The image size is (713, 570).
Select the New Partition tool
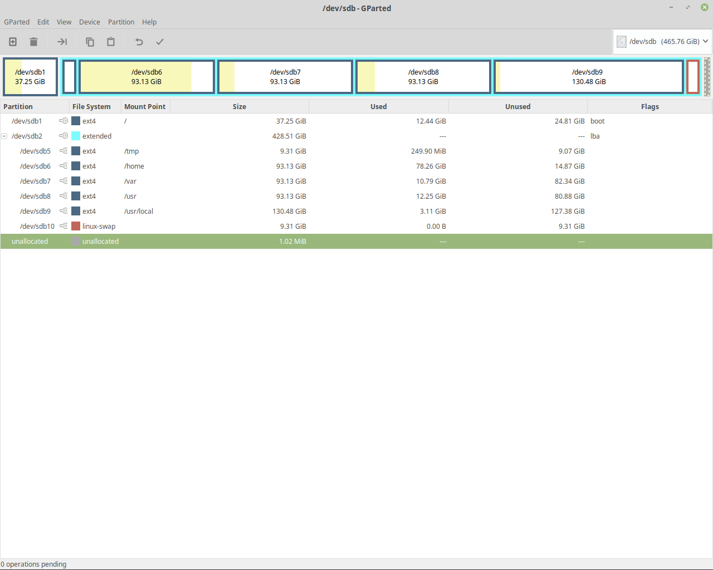tap(12, 42)
